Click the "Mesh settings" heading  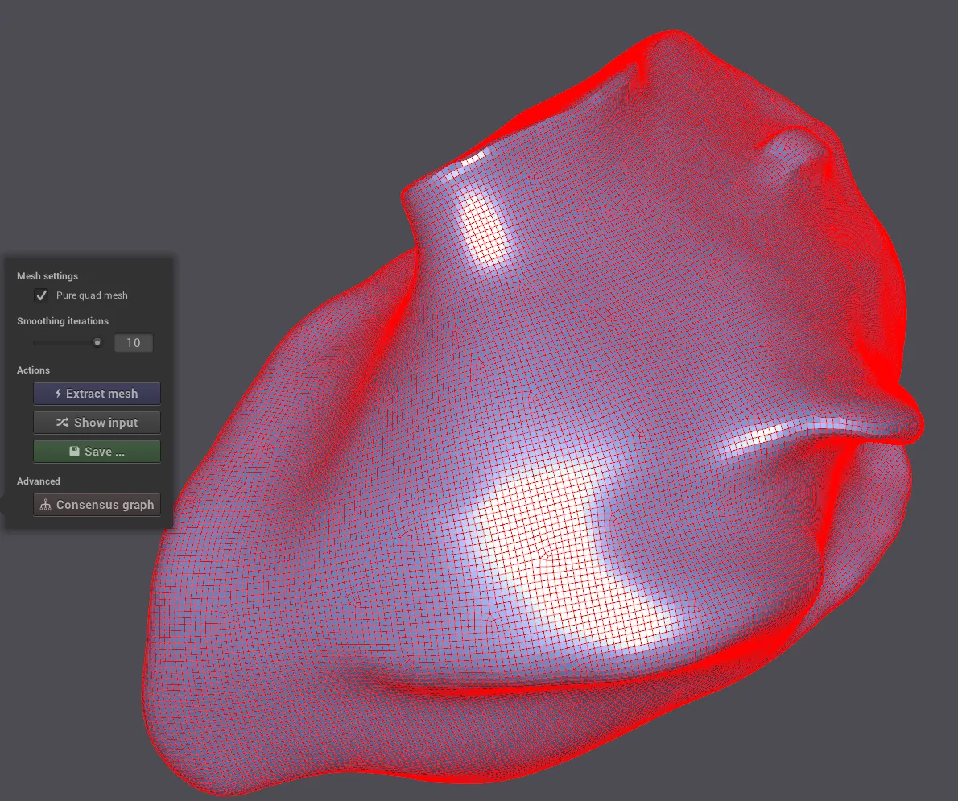(47, 276)
